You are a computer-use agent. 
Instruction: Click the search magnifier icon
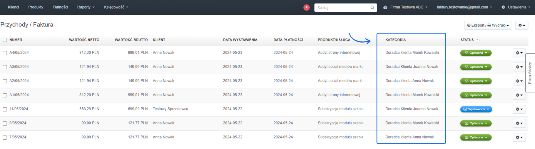click(372, 8)
